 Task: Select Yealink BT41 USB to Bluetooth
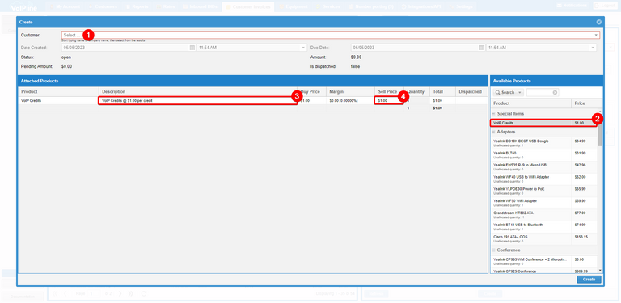pyautogui.click(x=544, y=227)
